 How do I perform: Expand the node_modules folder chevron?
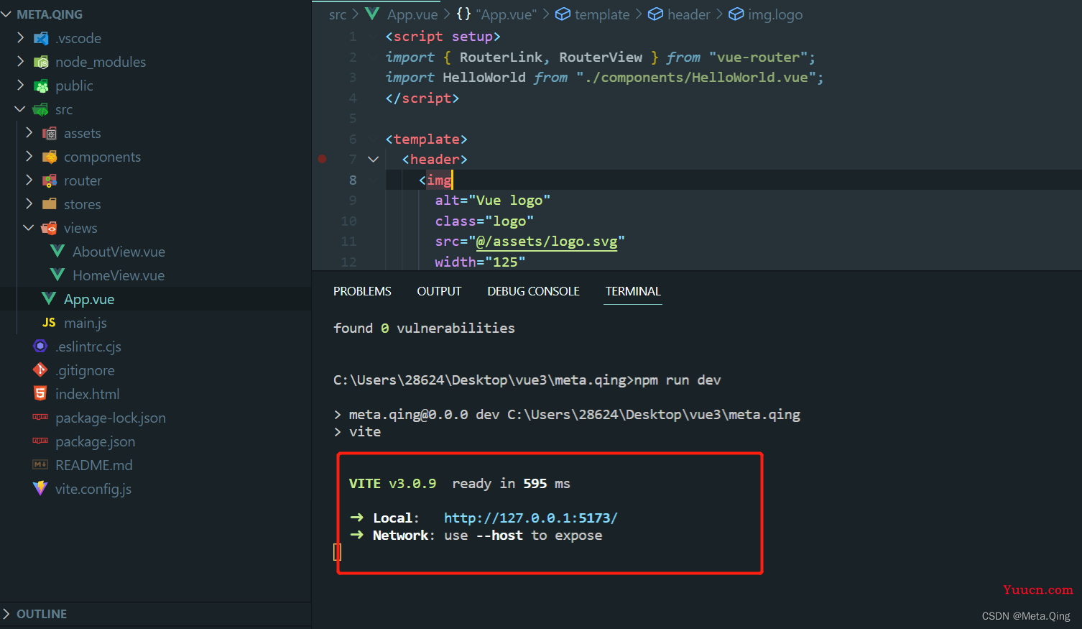coord(20,61)
